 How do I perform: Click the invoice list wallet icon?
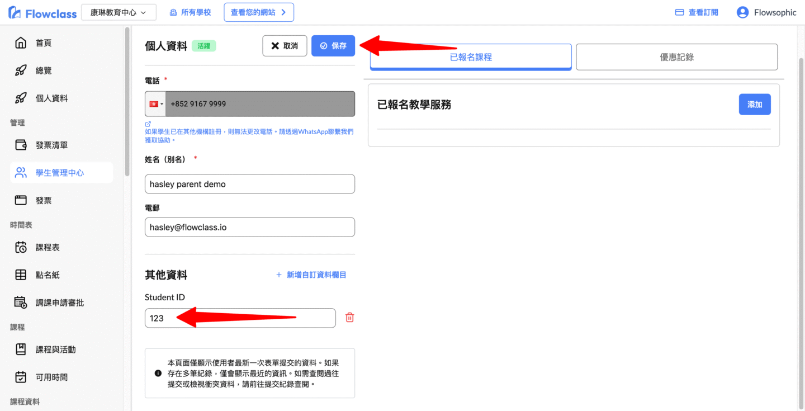point(21,145)
